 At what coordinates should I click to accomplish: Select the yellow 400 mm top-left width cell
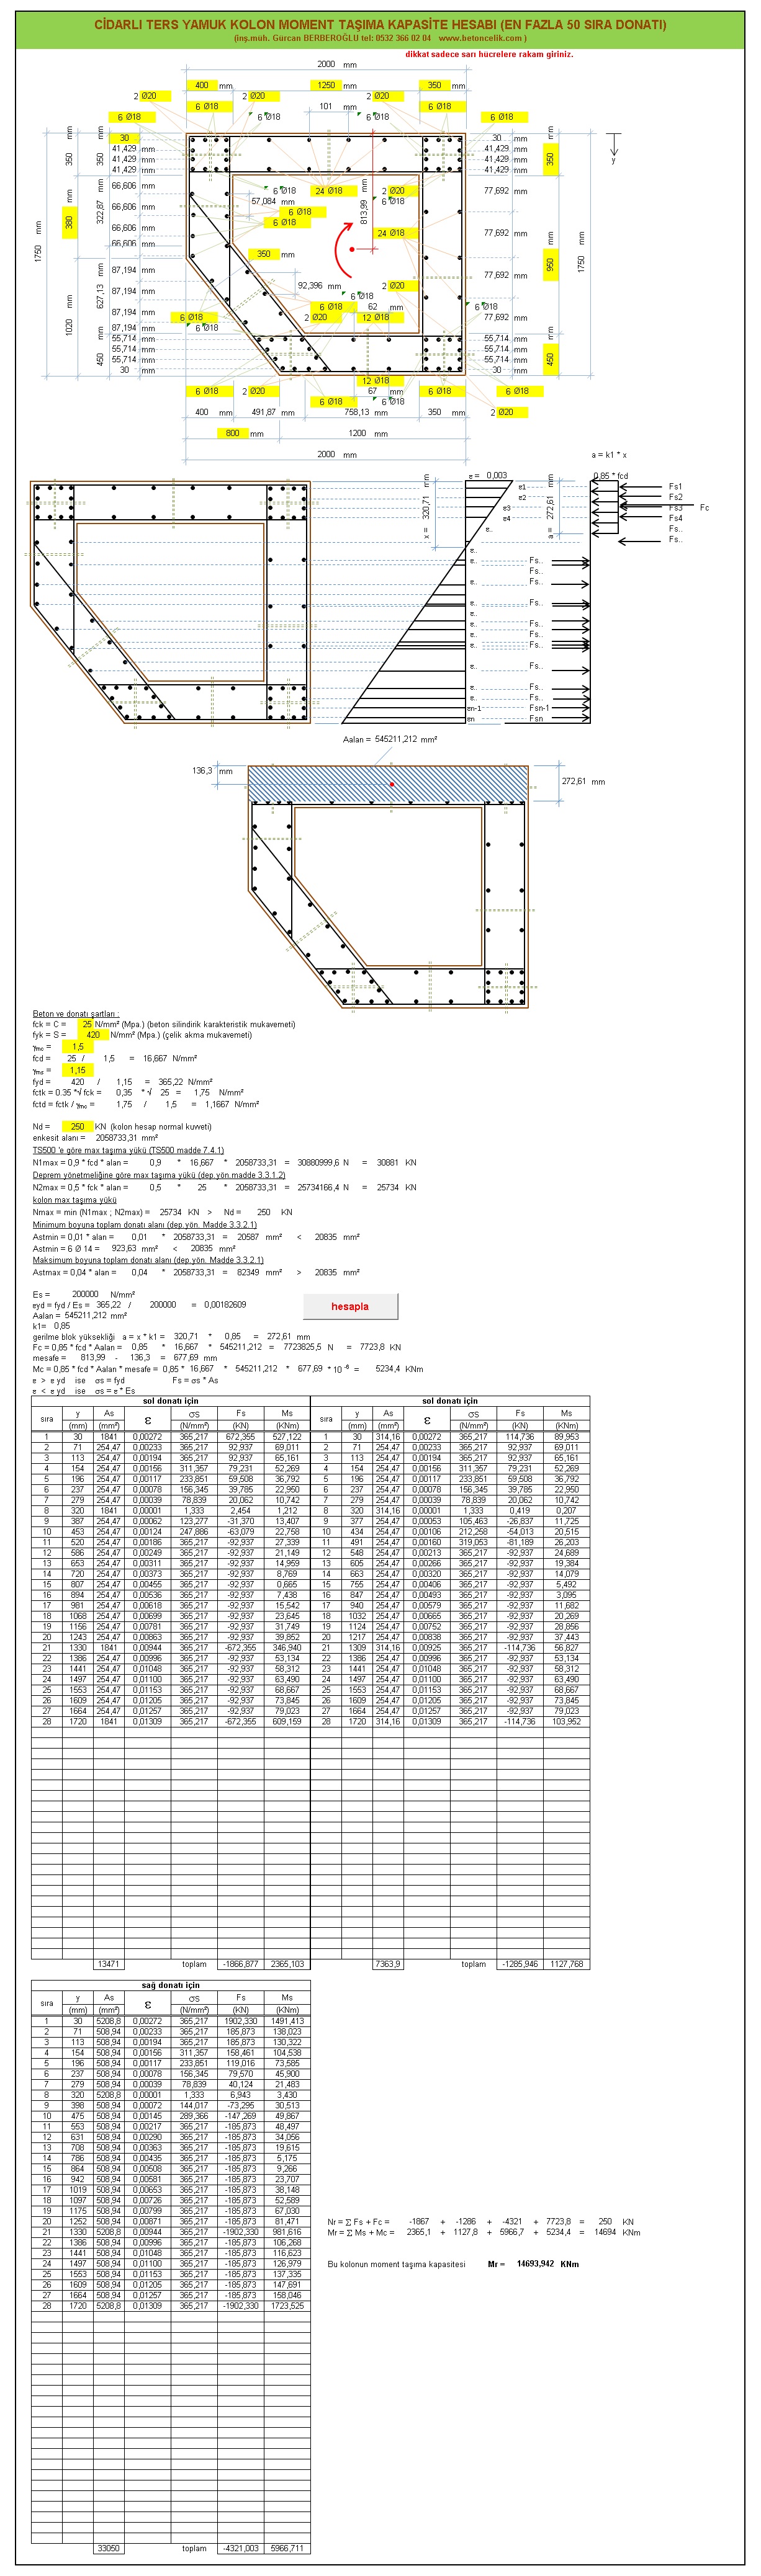[201, 85]
